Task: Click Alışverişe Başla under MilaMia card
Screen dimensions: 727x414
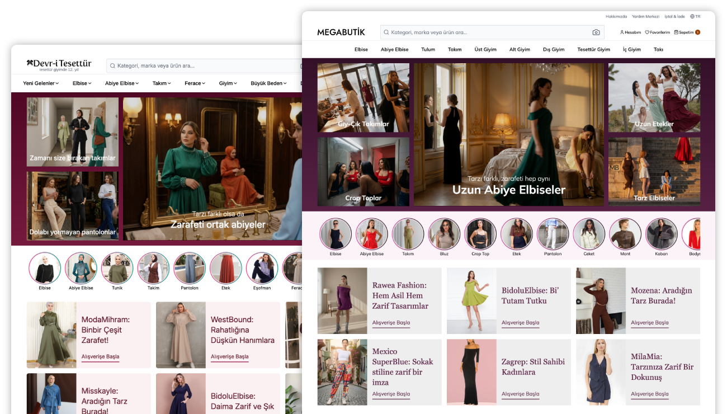Action: [x=650, y=394]
